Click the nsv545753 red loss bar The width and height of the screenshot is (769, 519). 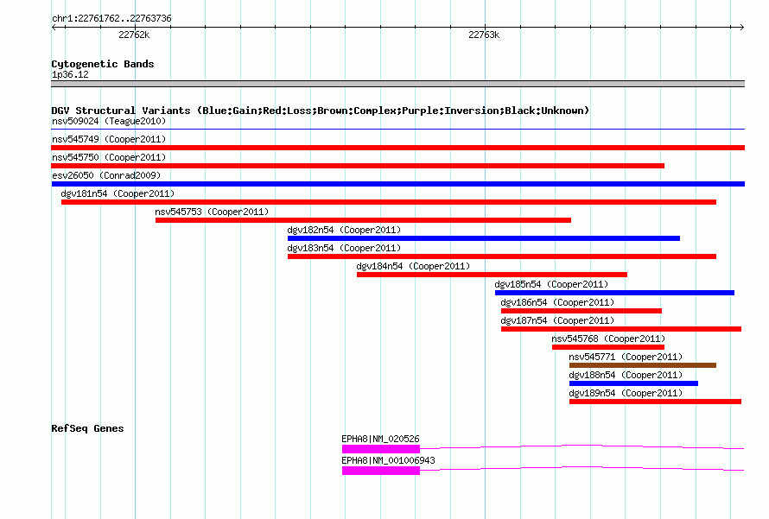point(363,220)
